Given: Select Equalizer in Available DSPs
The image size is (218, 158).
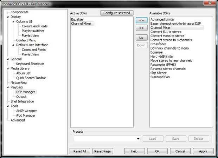Looking at the screenshot, I should (x=157, y=52).
